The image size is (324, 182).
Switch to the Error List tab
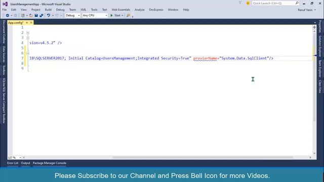pyautogui.click(x=13, y=163)
